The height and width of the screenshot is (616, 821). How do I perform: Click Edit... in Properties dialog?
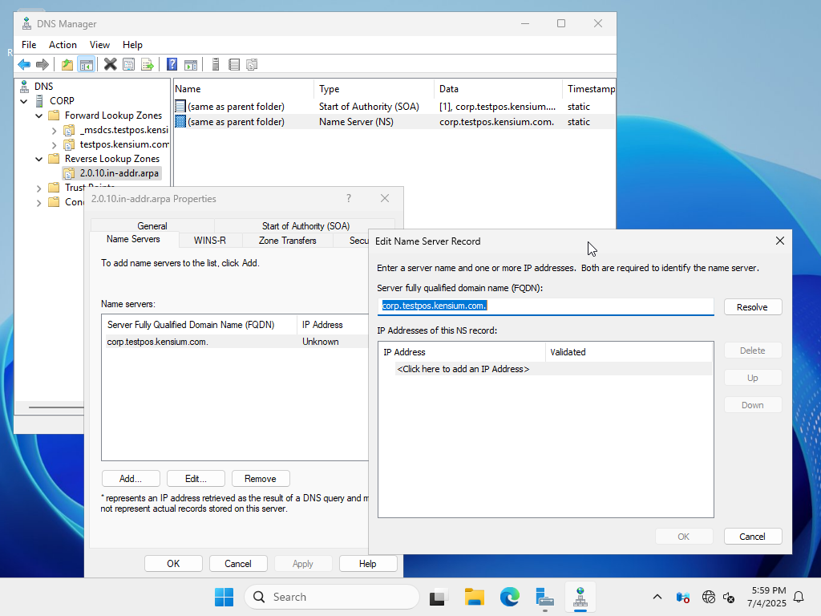(196, 478)
